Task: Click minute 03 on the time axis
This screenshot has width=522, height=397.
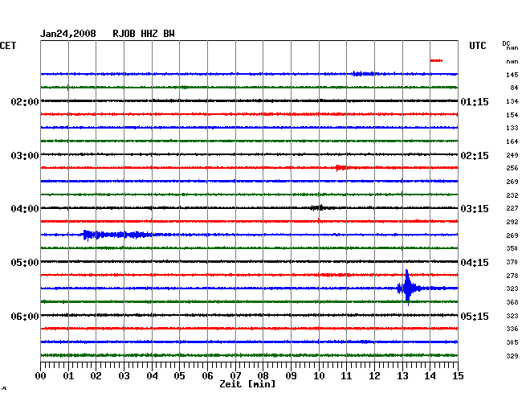Action: [x=124, y=376]
